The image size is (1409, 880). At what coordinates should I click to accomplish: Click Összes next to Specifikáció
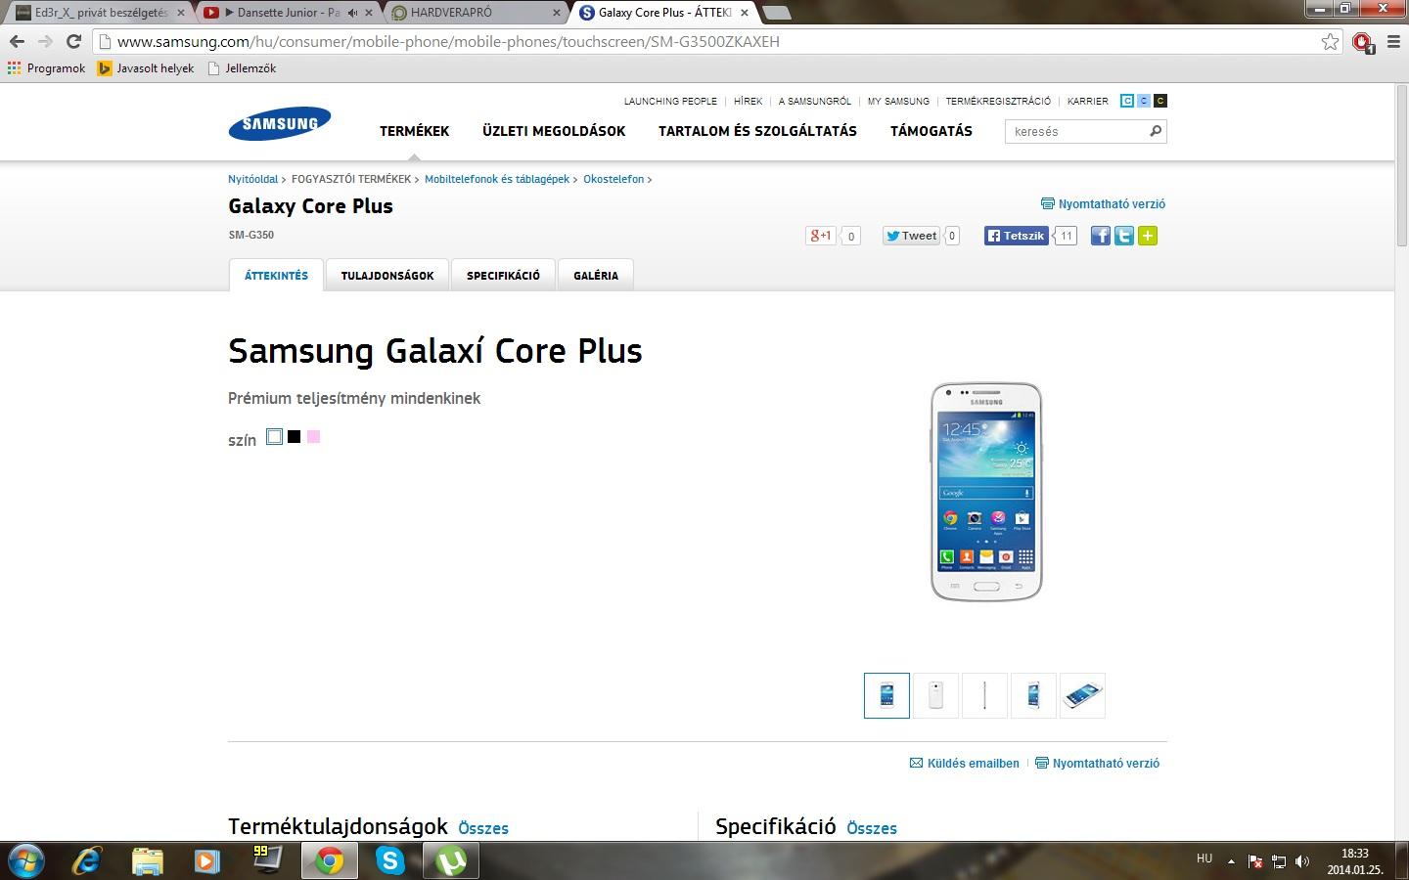point(872,828)
